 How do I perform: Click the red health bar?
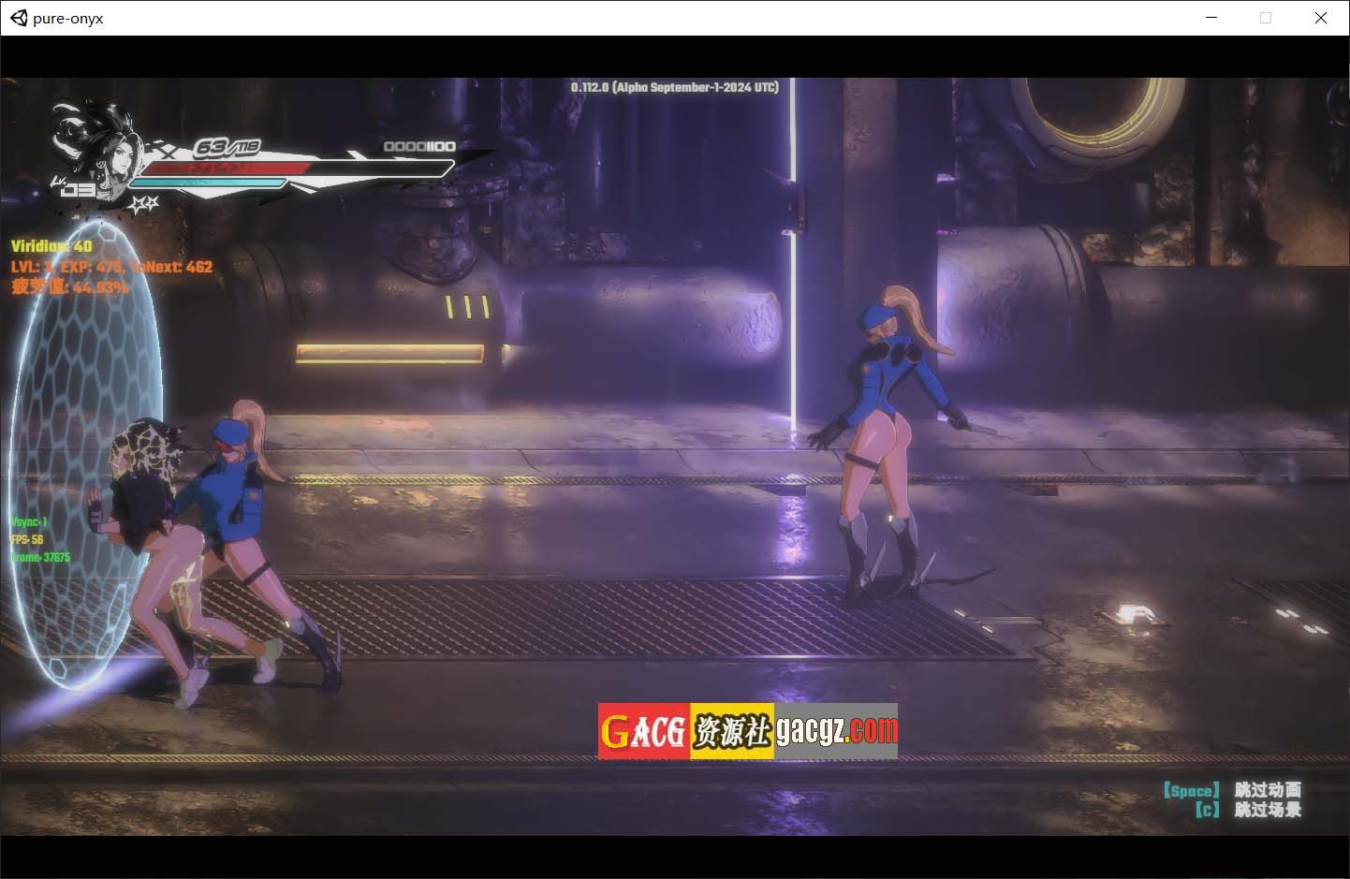[x=225, y=168]
